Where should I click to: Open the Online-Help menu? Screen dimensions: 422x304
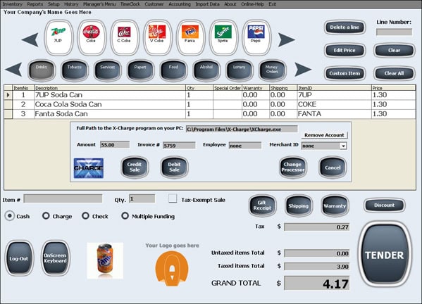coord(252,4)
